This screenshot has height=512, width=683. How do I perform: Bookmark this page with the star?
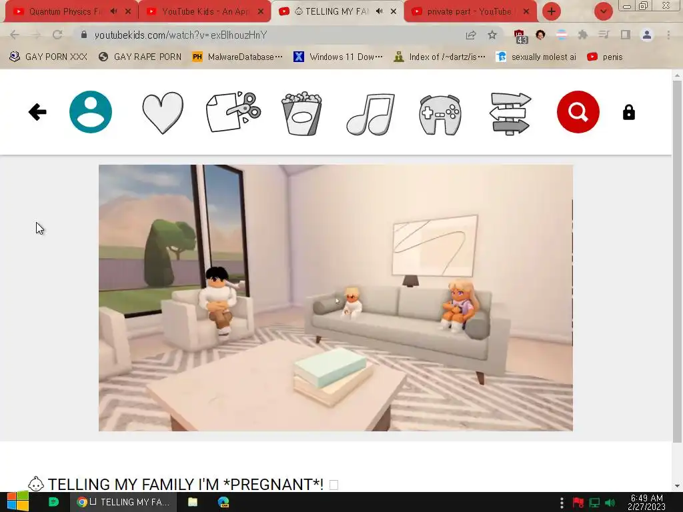tap(492, 35)
